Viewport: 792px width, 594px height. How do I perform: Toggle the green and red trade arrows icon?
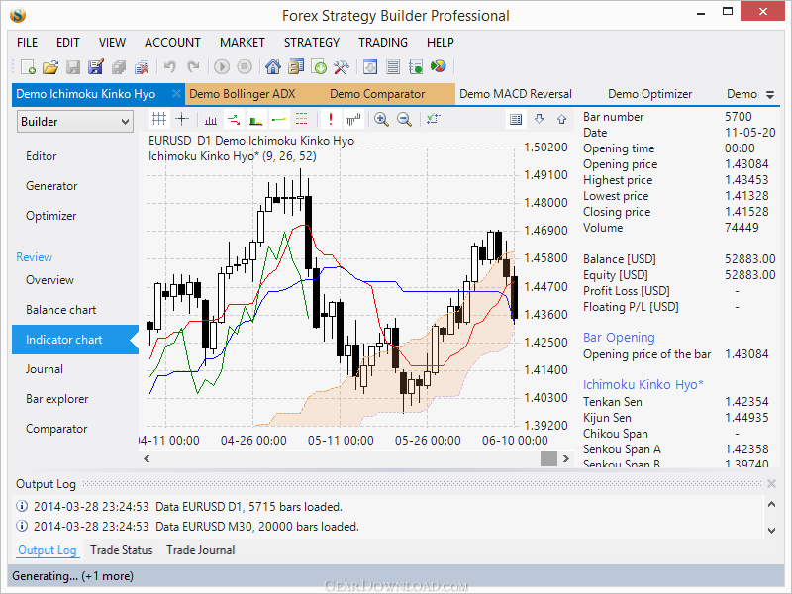point(234,120)
